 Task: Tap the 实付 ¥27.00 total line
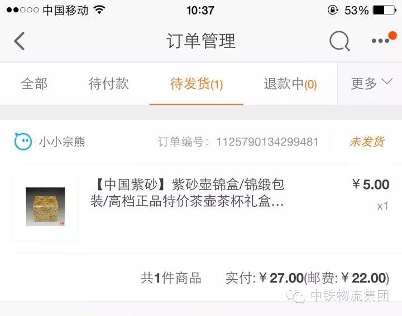tap(307, 278)
